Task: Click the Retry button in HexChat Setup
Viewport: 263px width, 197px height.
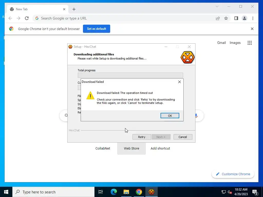Action: 142,137
